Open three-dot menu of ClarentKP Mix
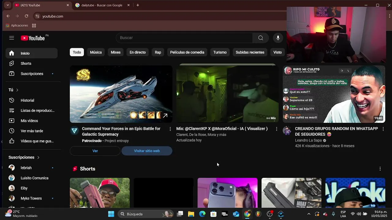This screenshot has height=220, width=392. (x=277, y=129)
